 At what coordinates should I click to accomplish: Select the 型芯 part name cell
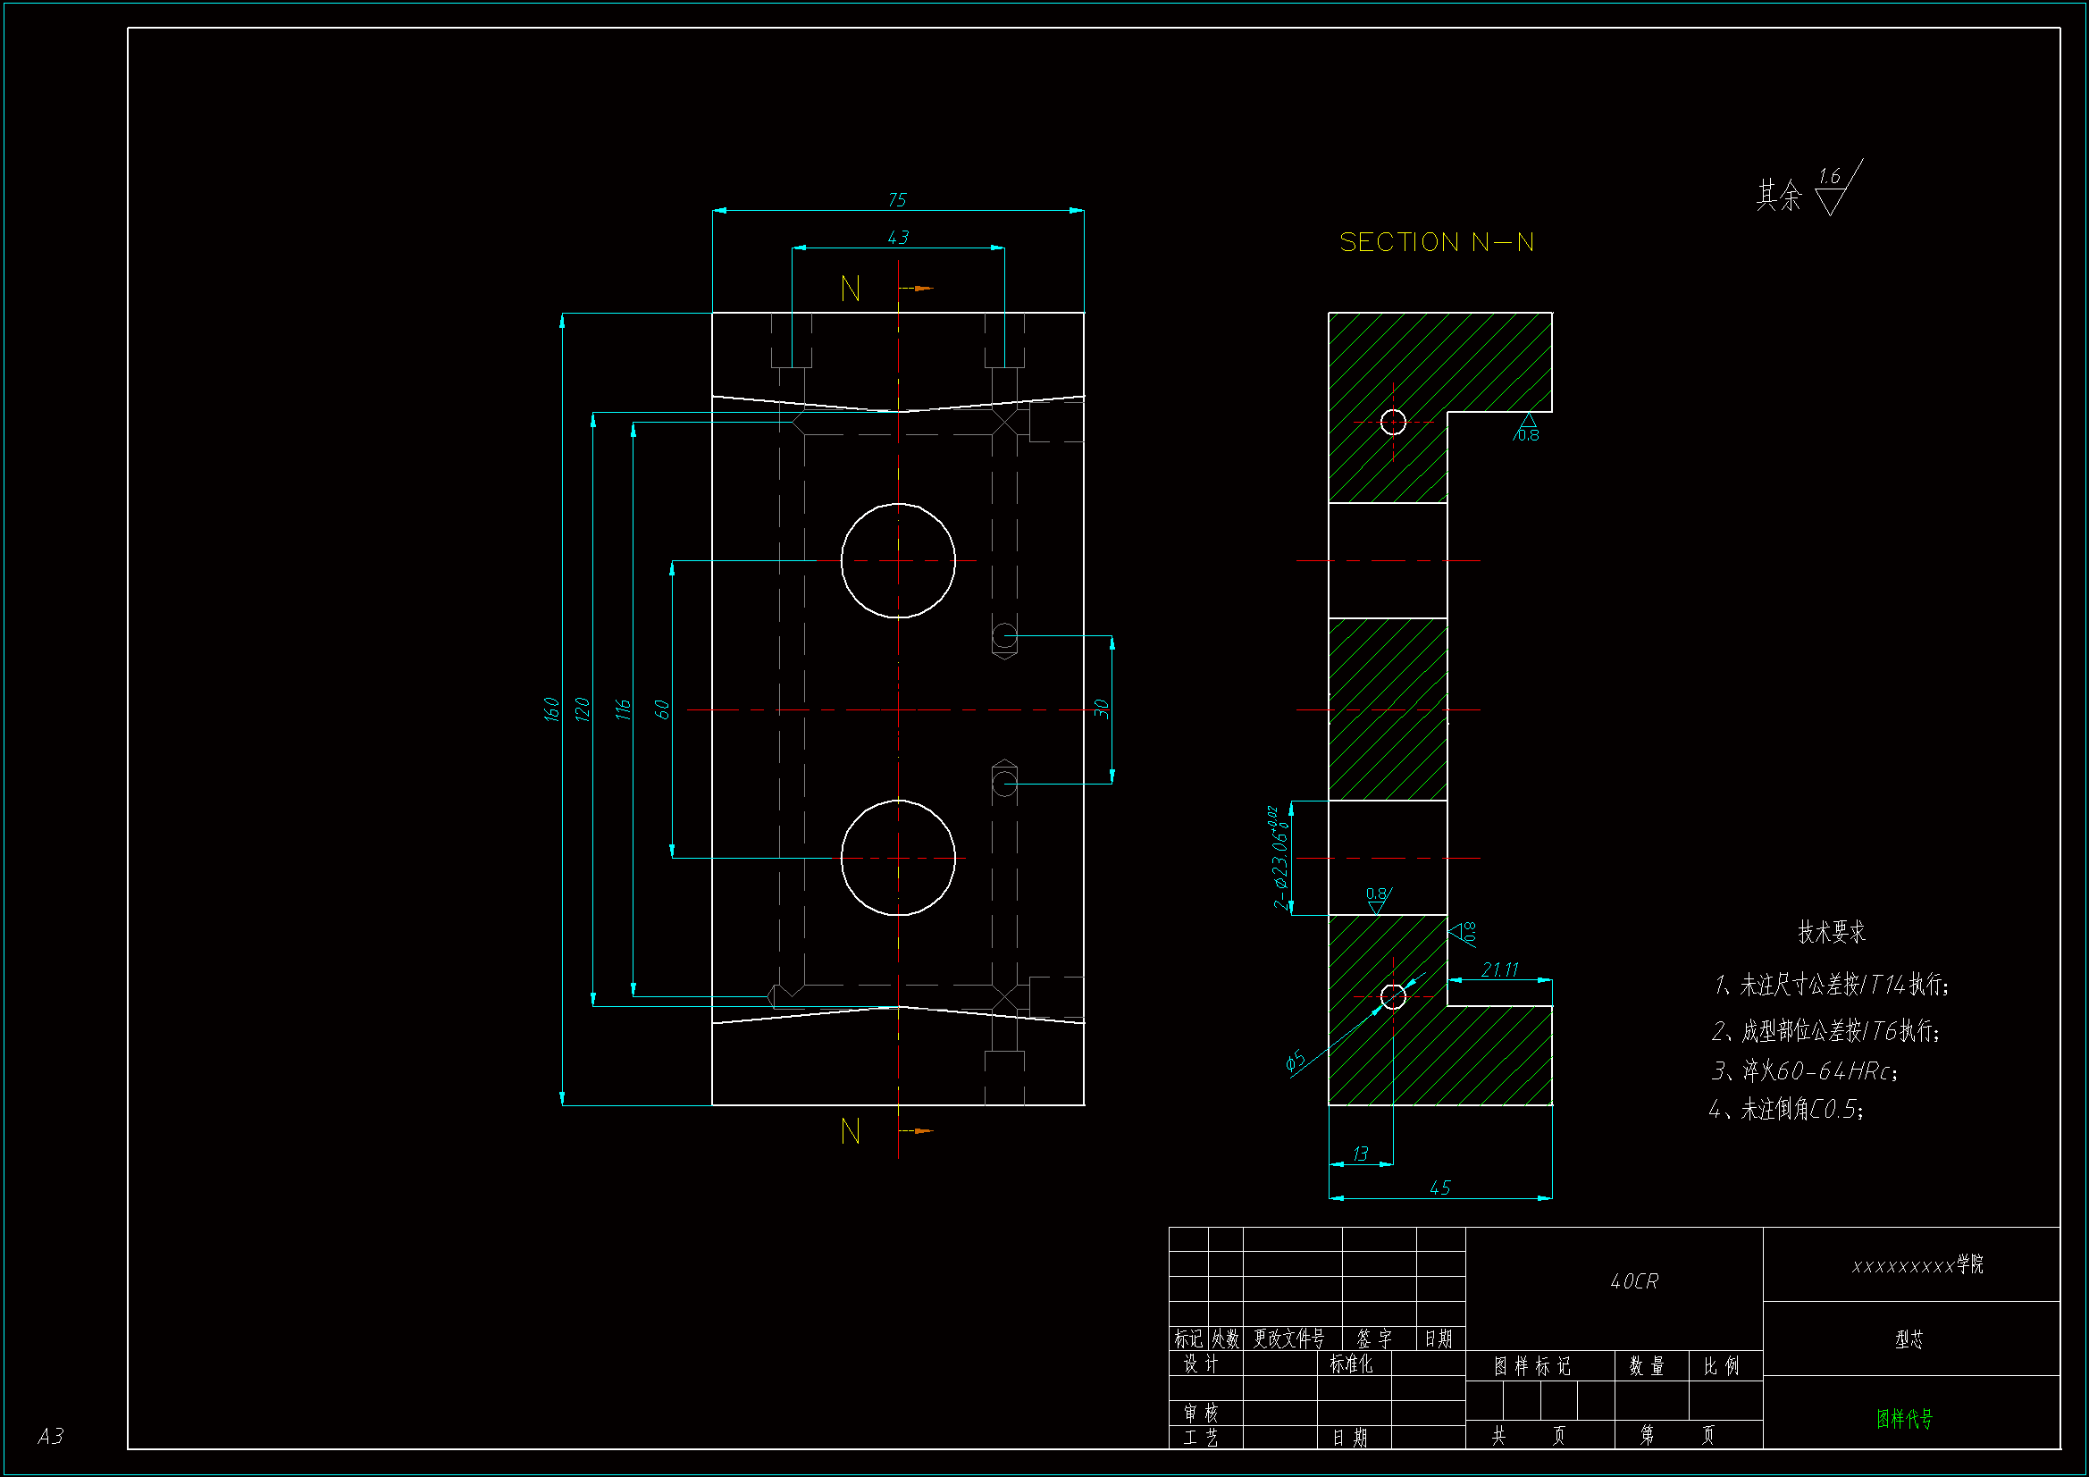pyautogui.click(x=1909, y=1339)
